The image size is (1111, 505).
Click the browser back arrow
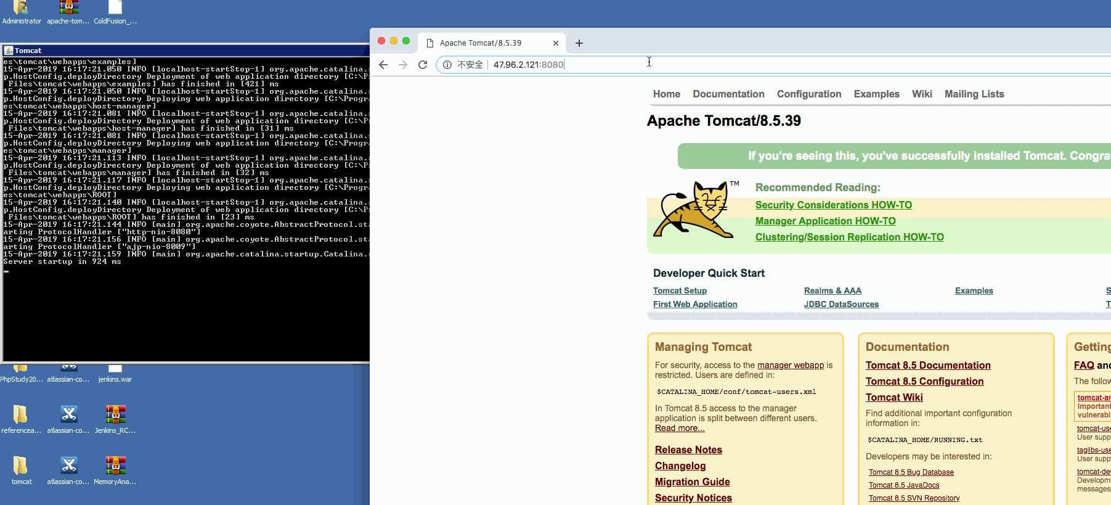[383, 65]
